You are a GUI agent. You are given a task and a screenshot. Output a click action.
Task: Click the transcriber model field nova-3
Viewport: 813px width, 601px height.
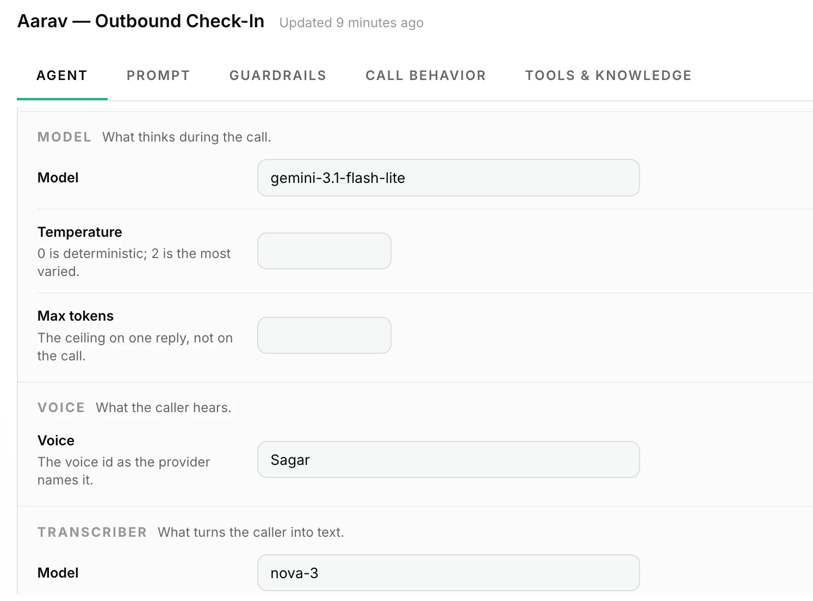449,573
